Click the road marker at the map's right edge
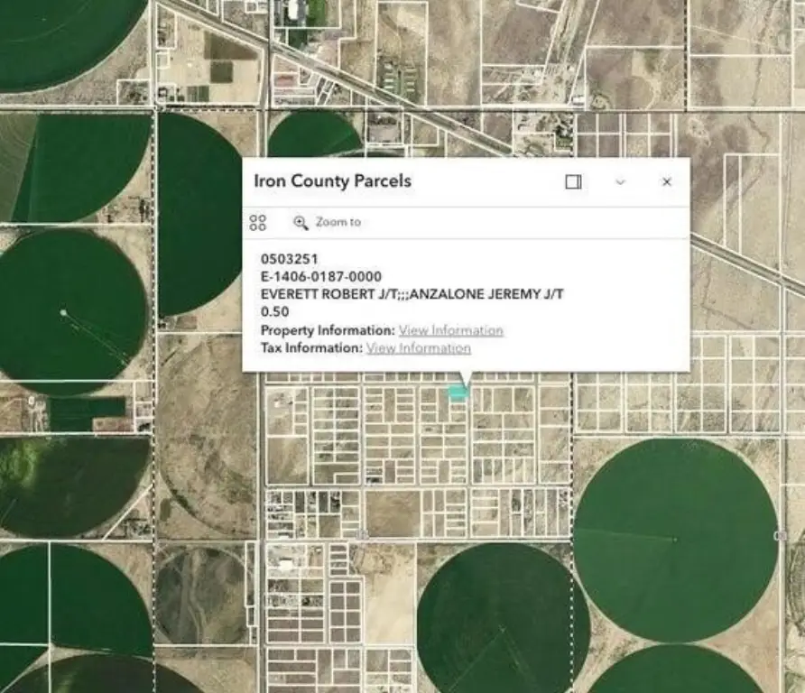The image size is (805, 693). [781, 536]
